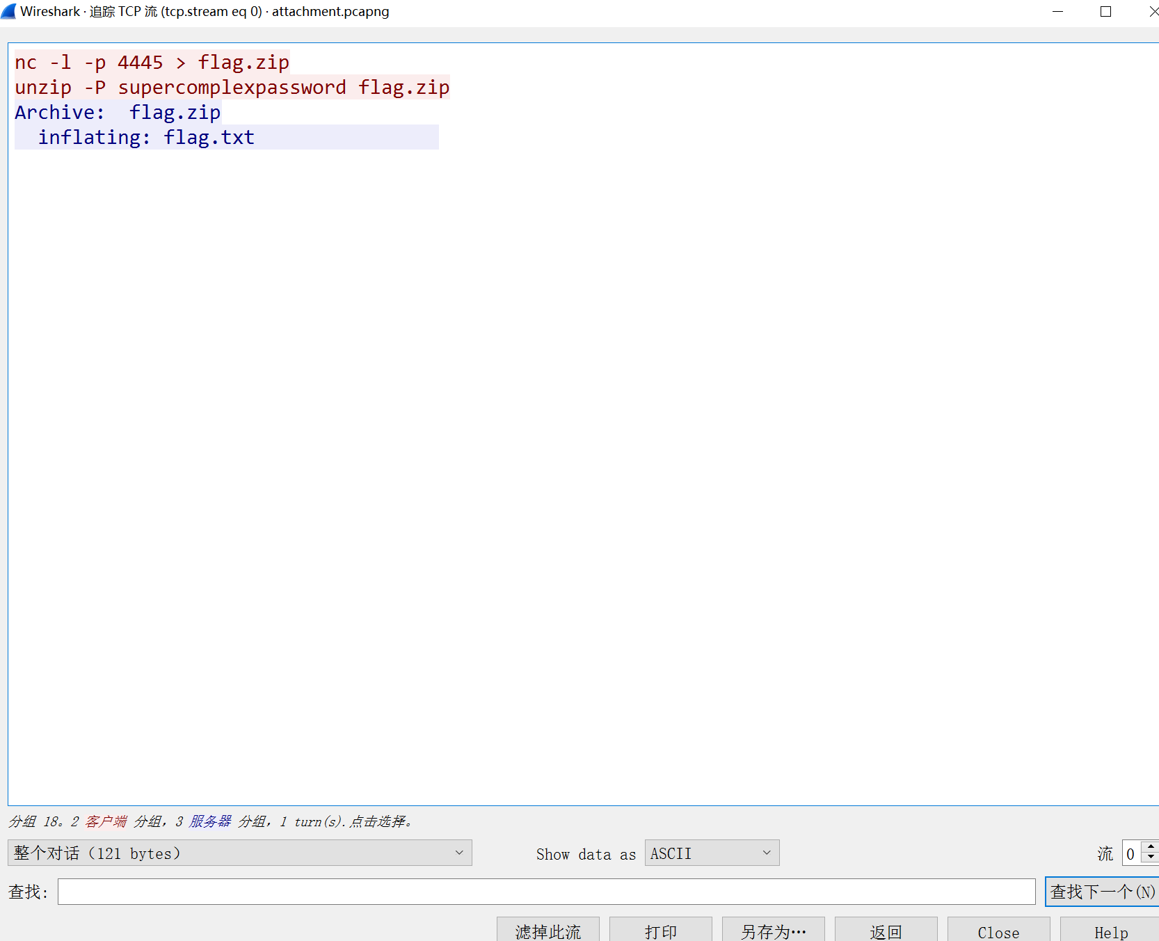Select the line 'nc -l -p 4445 > flag.zip'
This screenshot has height=941, width=1159.
click(x=152, y=63)
